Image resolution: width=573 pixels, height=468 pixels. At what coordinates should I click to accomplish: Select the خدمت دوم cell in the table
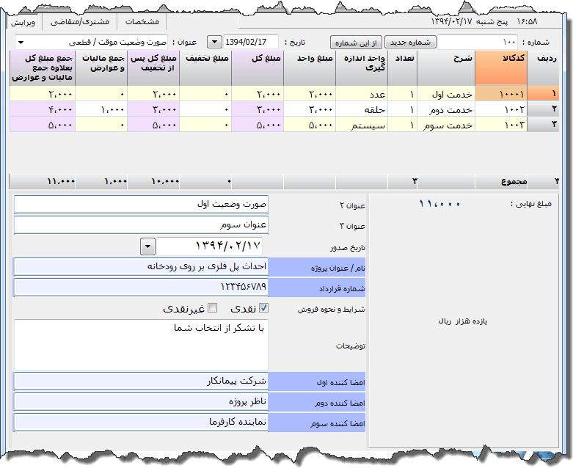pos(445,109)
